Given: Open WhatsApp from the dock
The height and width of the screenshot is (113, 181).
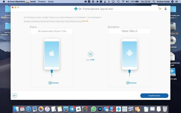Looking at the screenshot, I should click(93, 109).
